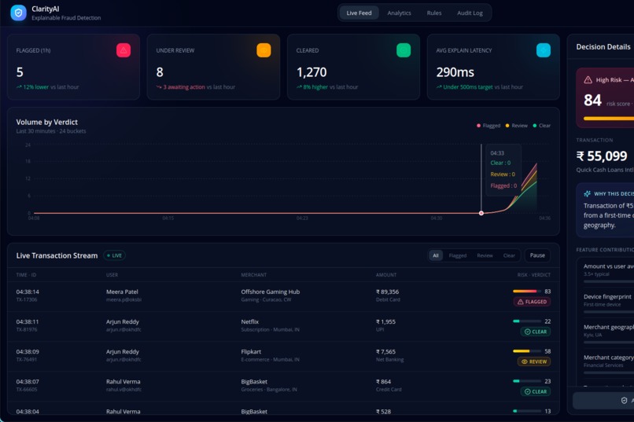
Task: Toggle the Flagged legend entry in chart
Action: (488, 126)
